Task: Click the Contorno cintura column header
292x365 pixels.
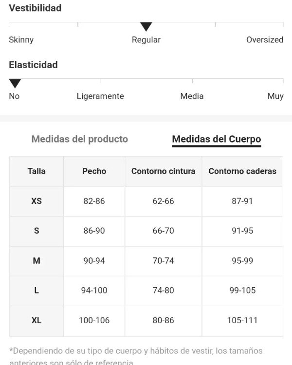Action: tap(163, 171)
